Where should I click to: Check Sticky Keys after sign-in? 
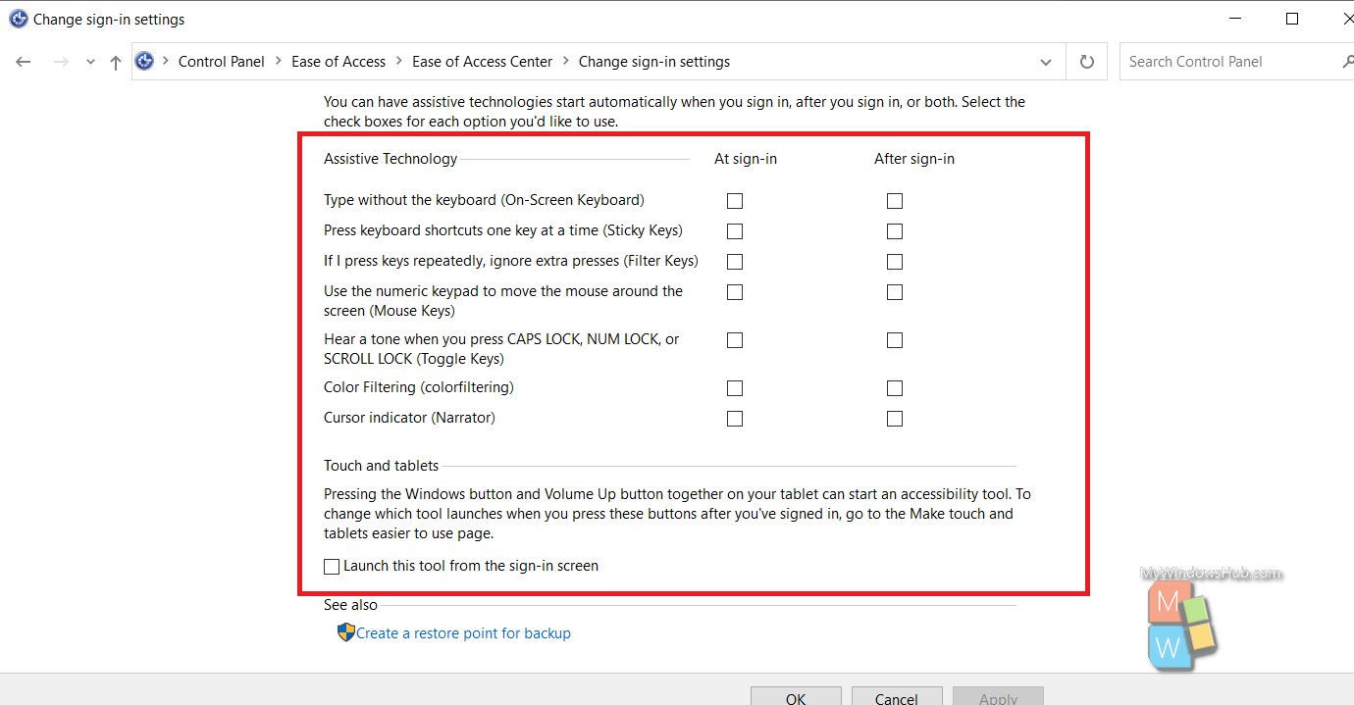pyautogui.click(x=895, y=231)
